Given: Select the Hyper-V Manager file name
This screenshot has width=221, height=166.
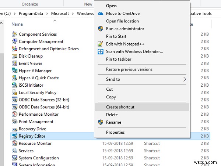Looking at the screenshot, I should click(x=35, y=71).
